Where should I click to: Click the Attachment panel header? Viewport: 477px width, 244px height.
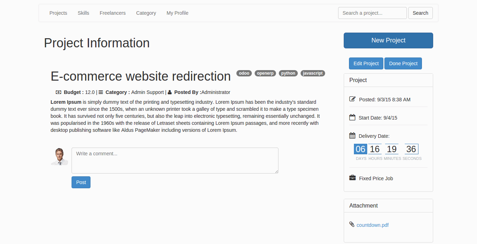388,206
